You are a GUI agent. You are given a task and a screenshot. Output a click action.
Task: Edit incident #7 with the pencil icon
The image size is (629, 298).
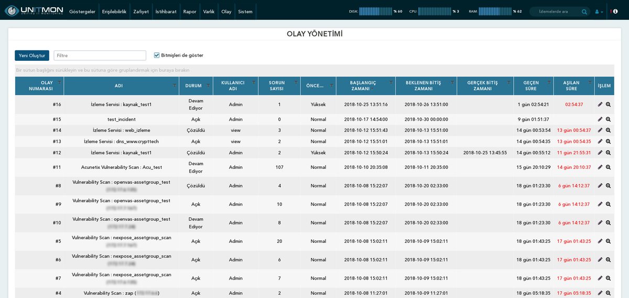tap(600, 278)
